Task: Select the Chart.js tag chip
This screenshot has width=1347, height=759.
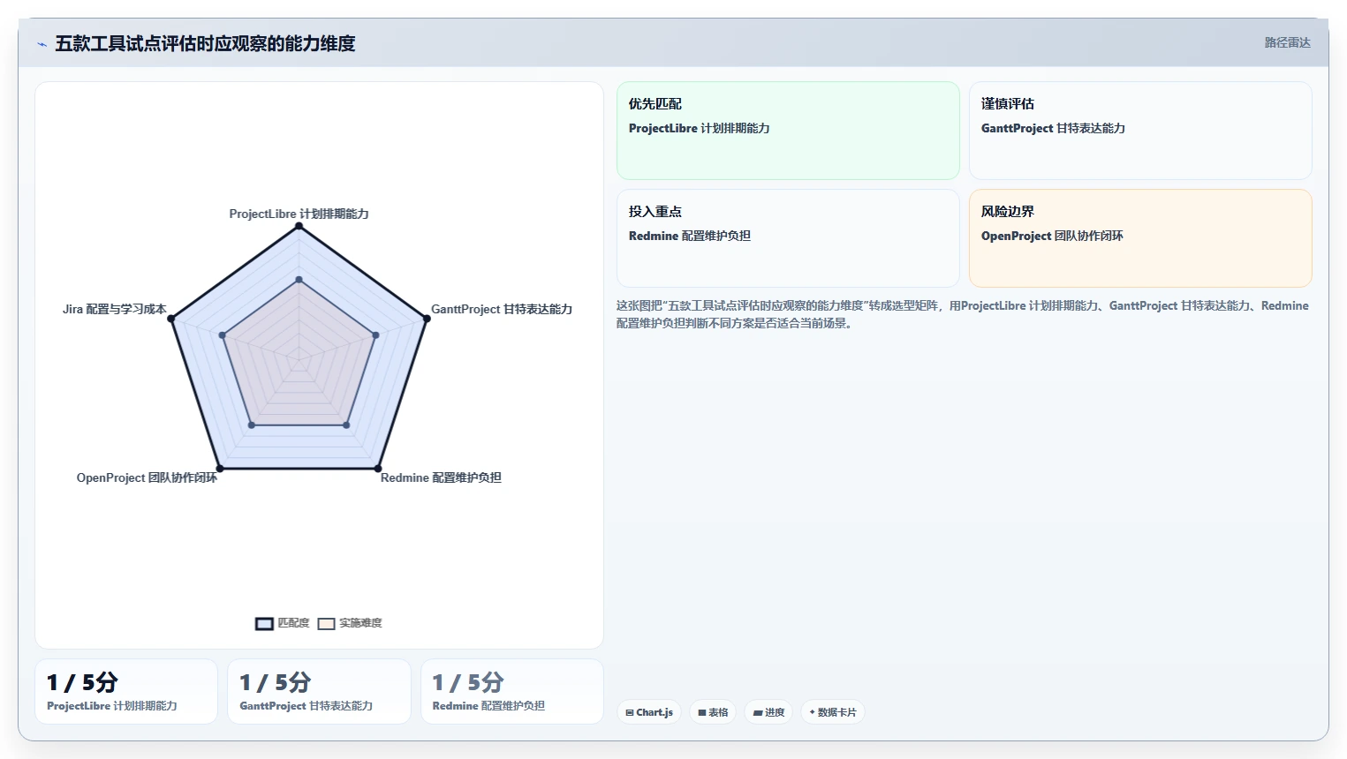Action: (x=649, y=712)
